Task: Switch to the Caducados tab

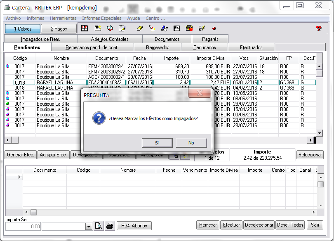Action: pos(205,47)
